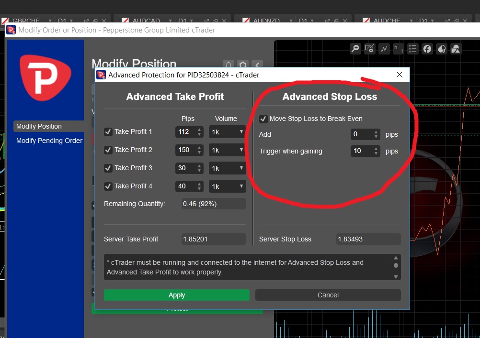This screenshot has width=480, height=338.
Task: Click the Trigger when gaining field showing 10
Action: 362,151
